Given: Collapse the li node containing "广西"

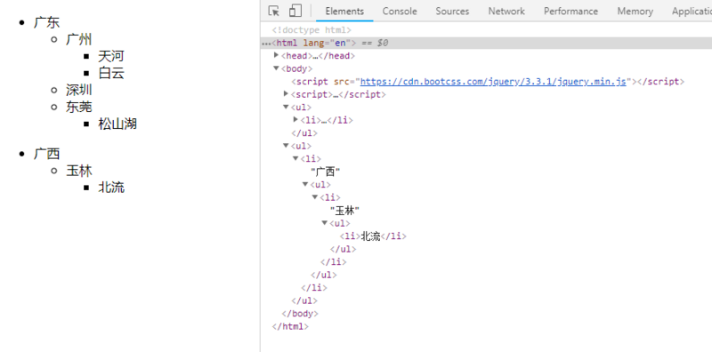Looking at the screenshot, I should click(295, 158).
